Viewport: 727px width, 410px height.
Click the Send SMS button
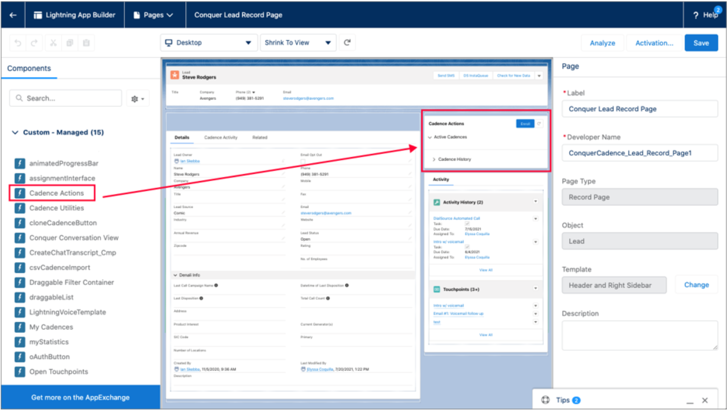tap(446, 76)
